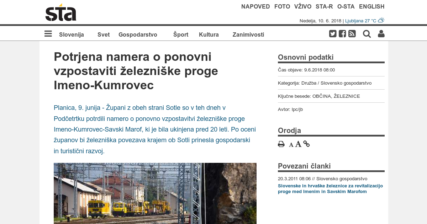
Task: Select the Šport section
Action: tap(181, 34)
